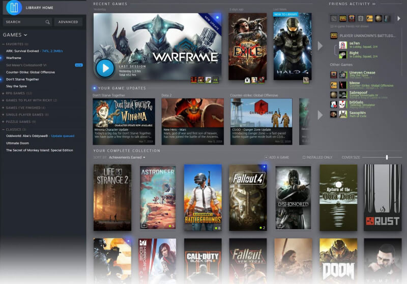Select Slay the Spire in sidebar
The height and width of the screenshot is (284, 407).
click(16, 86)
